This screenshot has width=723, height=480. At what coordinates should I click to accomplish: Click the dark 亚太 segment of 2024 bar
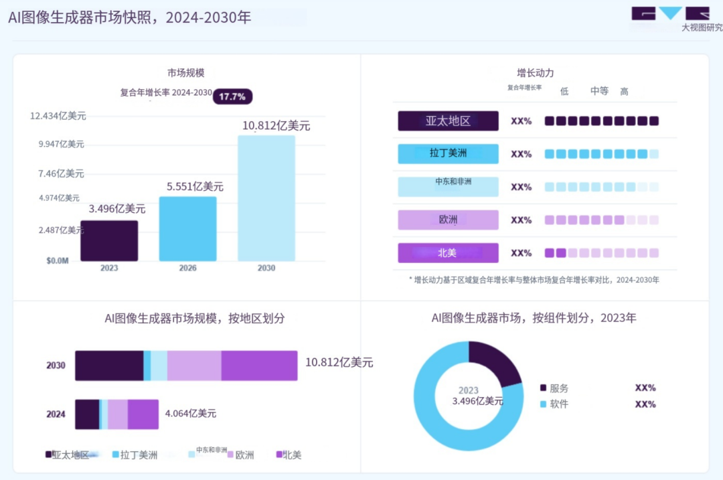87,414
